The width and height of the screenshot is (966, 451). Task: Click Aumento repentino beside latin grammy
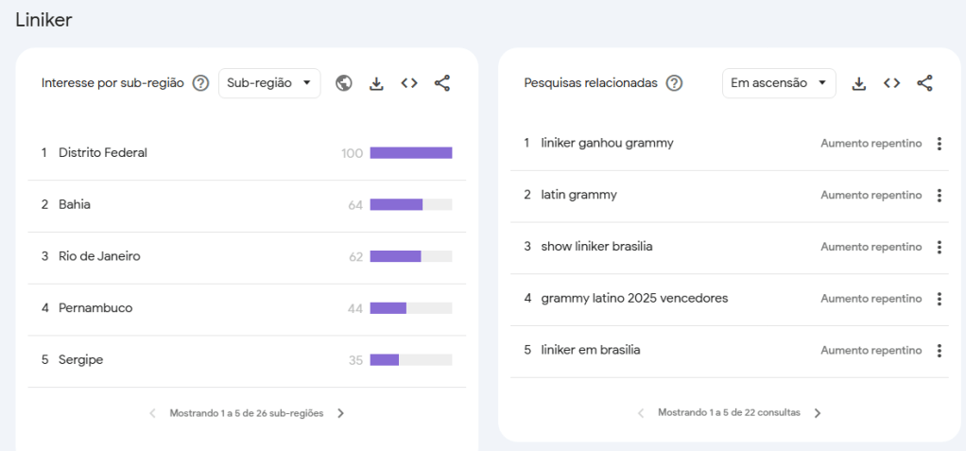click(x=871, y=196)
